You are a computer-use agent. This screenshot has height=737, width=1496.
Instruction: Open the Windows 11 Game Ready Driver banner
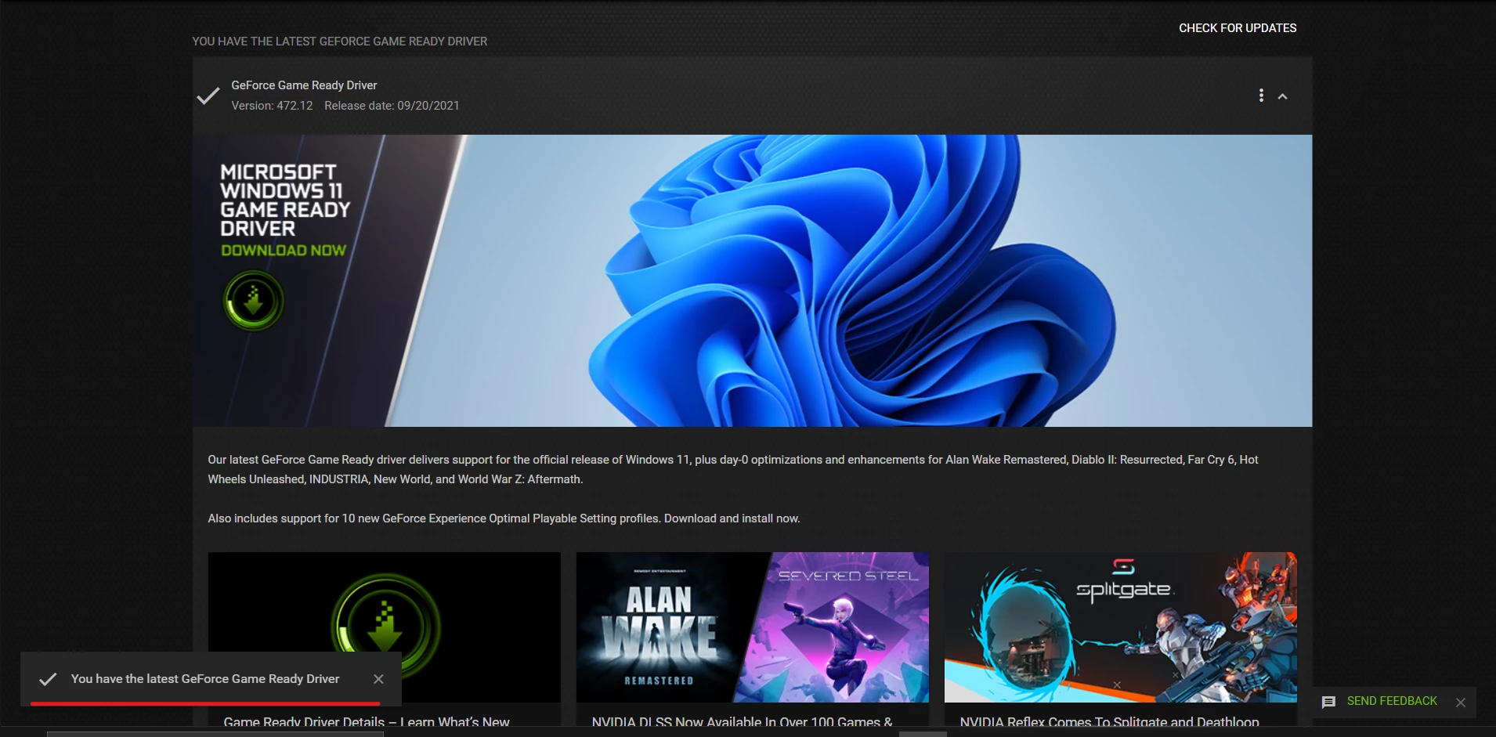(752, 280)
